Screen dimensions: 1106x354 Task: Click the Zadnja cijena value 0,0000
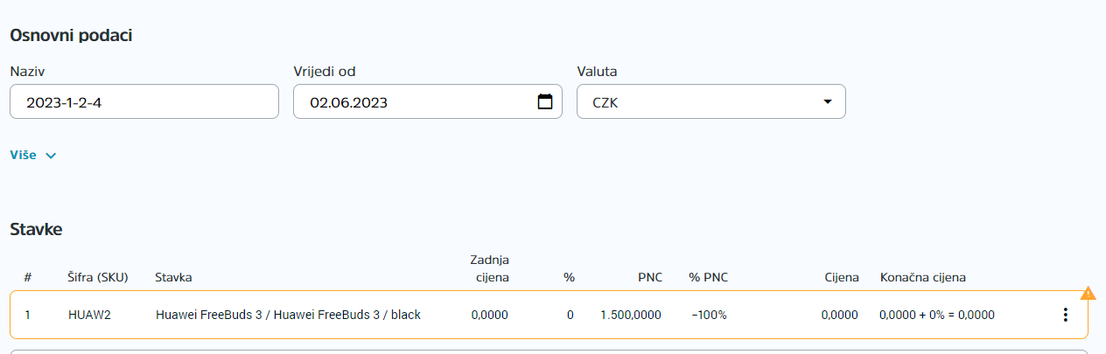[x=489, y=315]
